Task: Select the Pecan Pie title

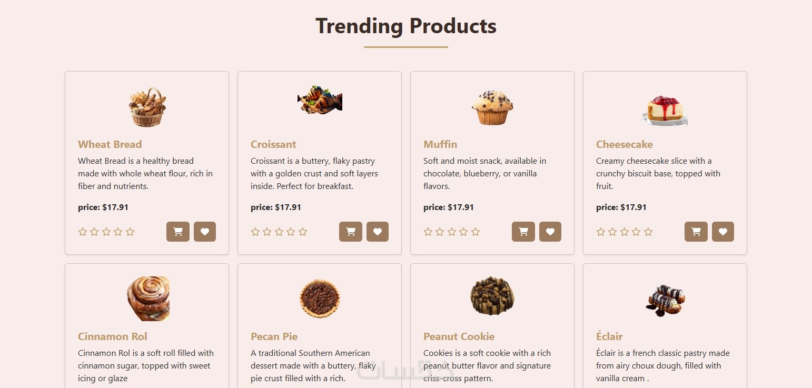Action: tap(274, 336)
